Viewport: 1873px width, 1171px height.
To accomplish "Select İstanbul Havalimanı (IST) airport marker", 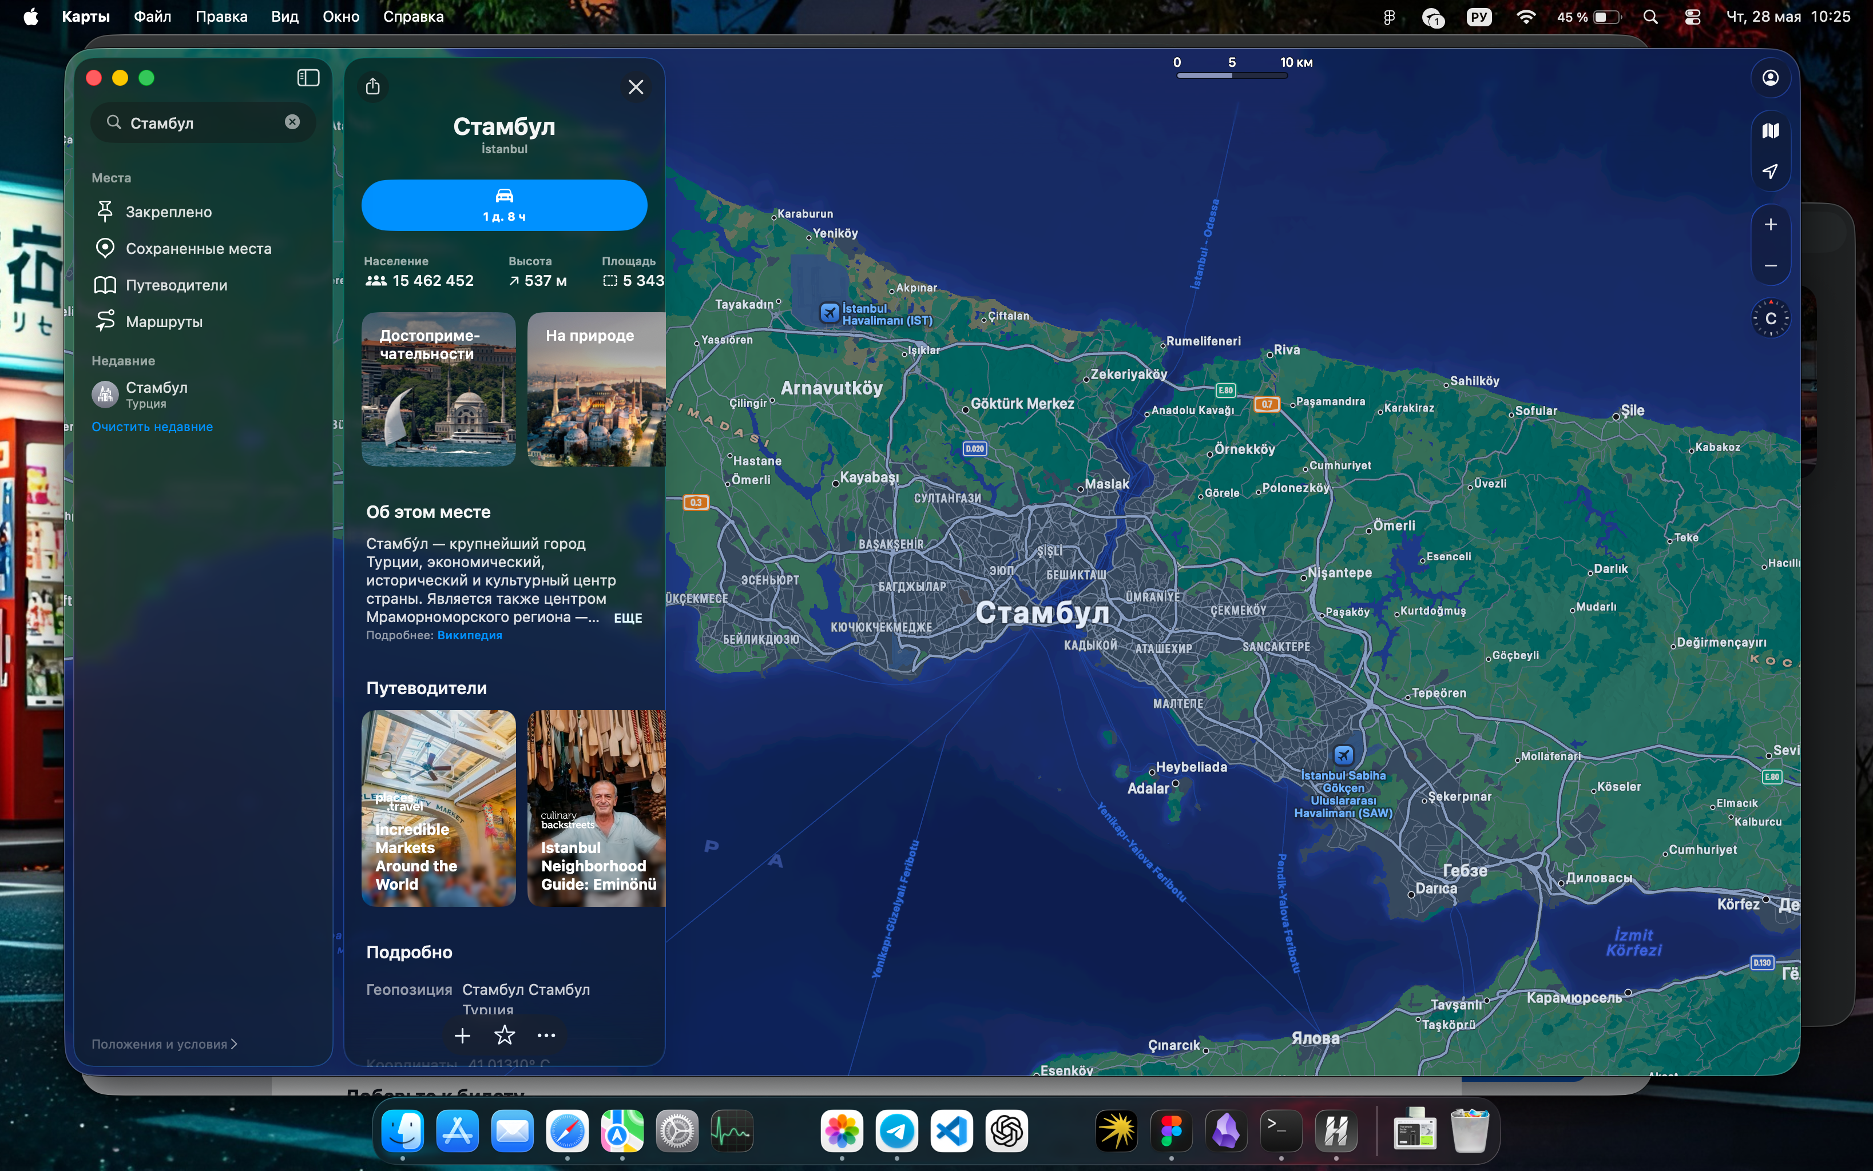I will point(830,312).
